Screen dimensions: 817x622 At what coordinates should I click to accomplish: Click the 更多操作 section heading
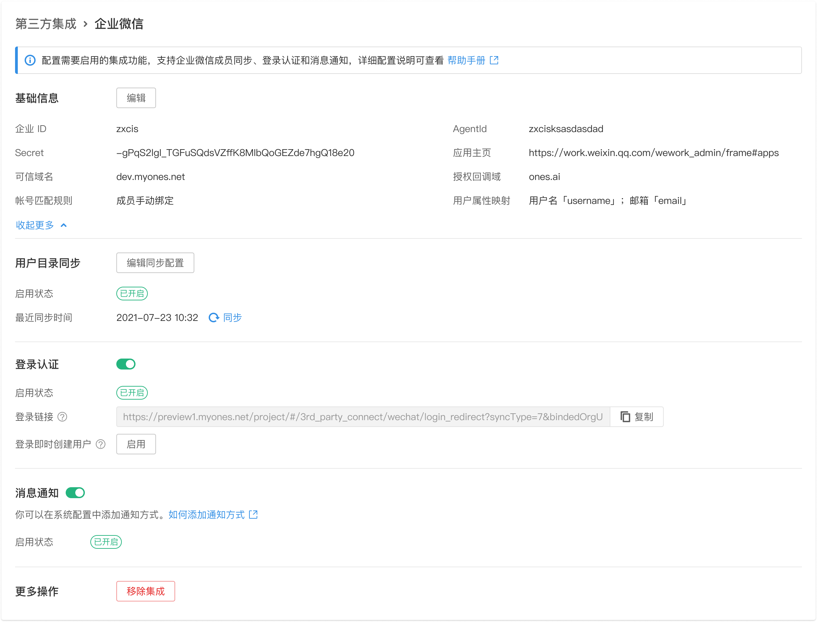[37, 591]
